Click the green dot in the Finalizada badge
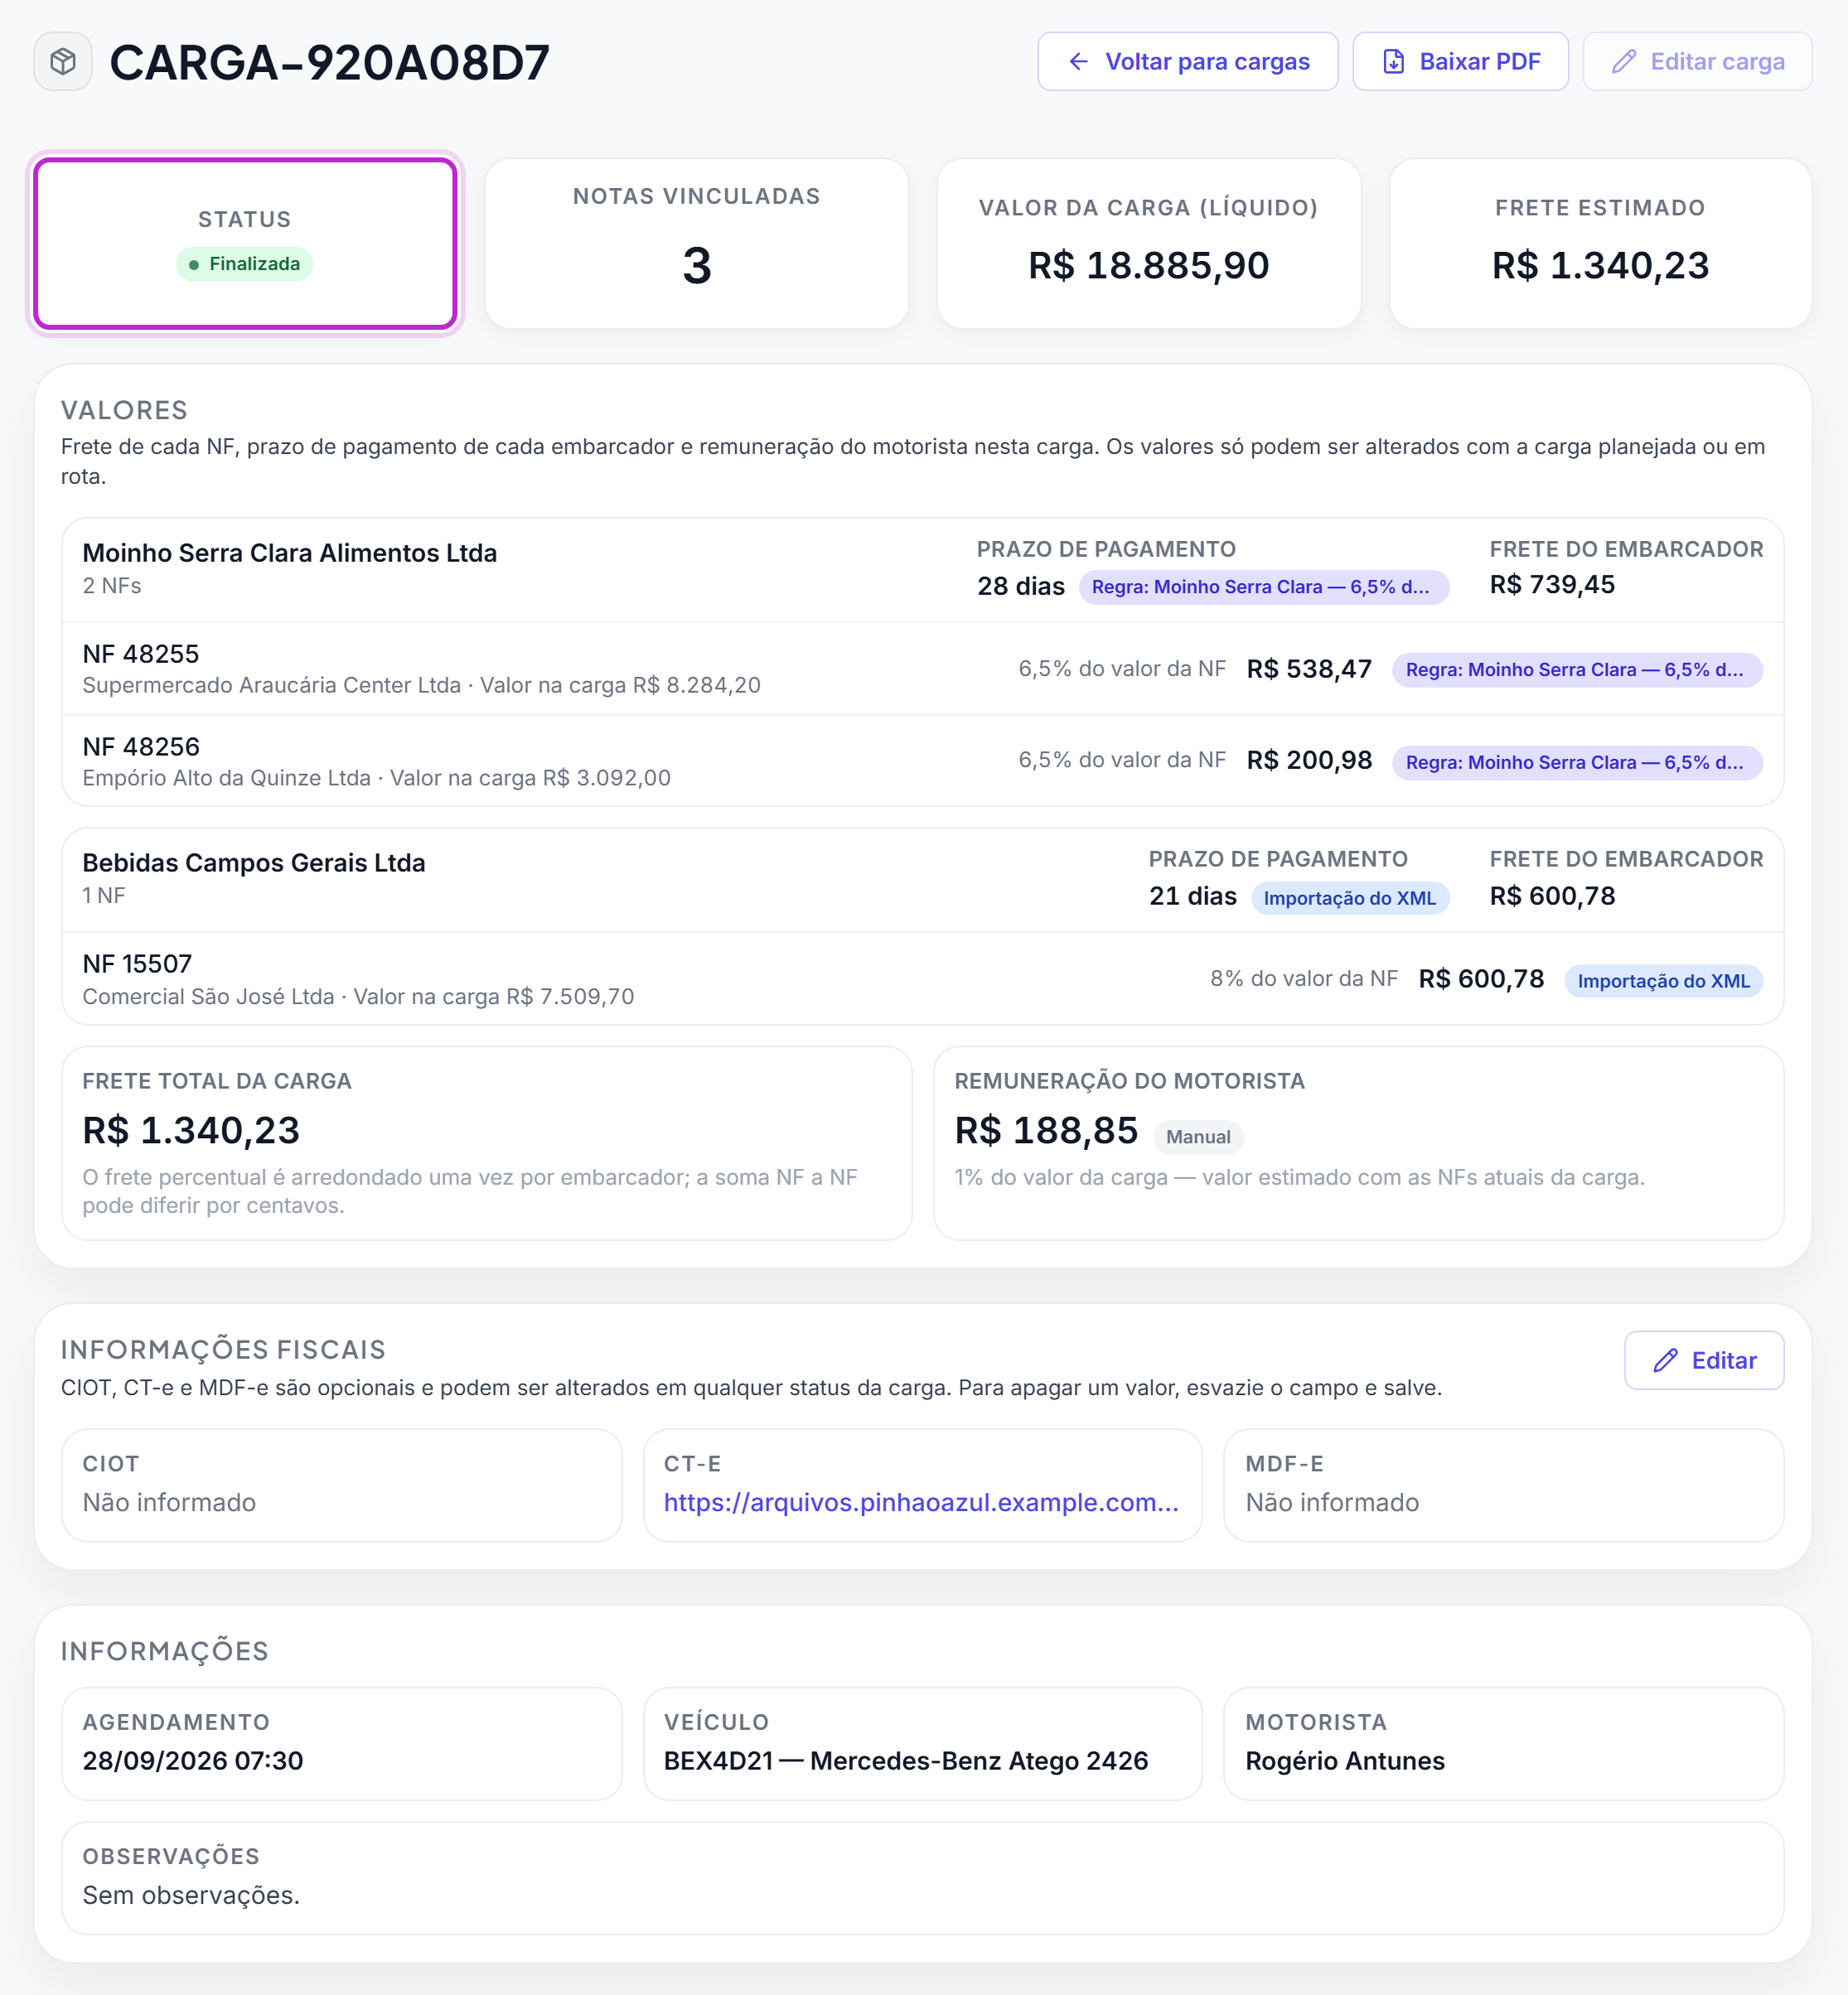This screenshot has height=1995, width=1848. coord(194,265)
